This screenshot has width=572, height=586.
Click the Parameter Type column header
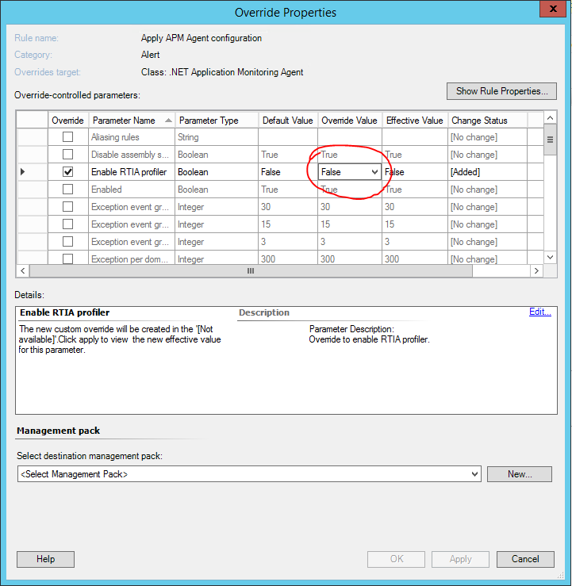tap(217, 121)
